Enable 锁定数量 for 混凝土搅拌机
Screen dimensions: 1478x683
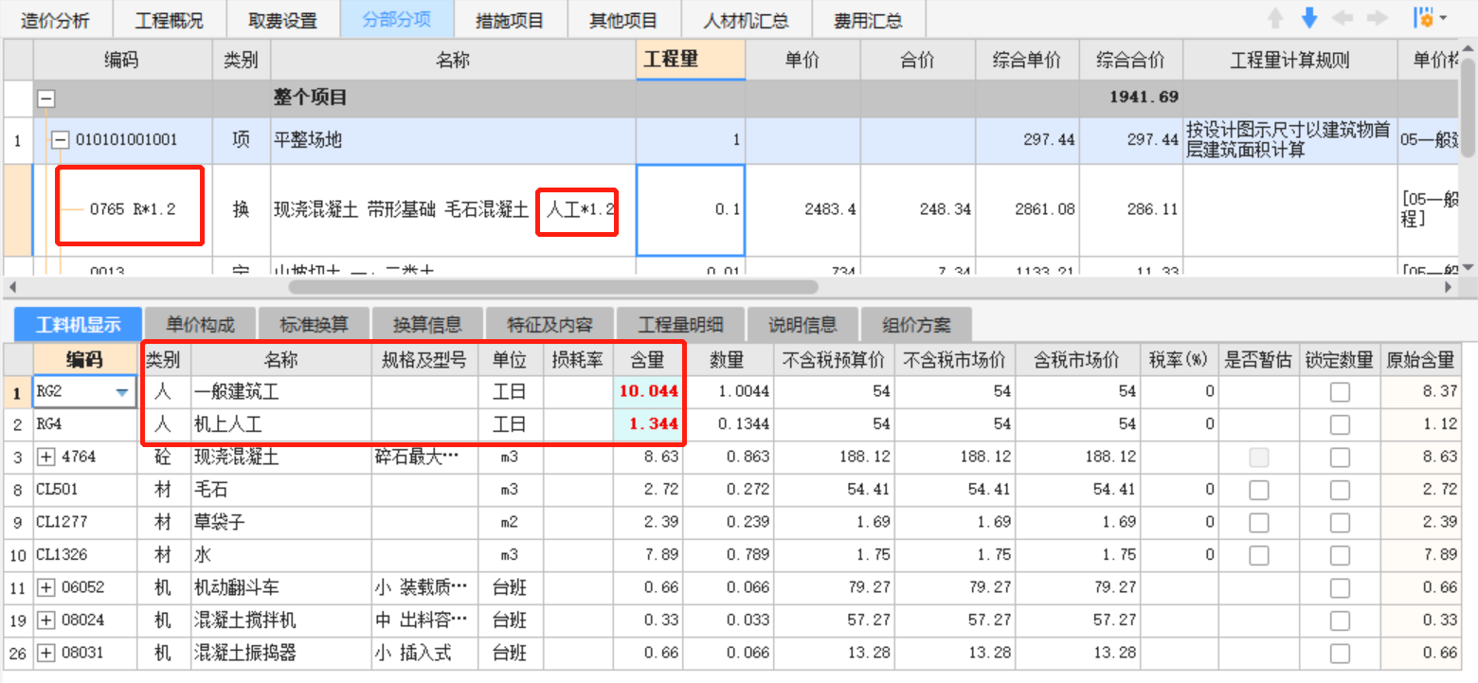(1340, 620)
